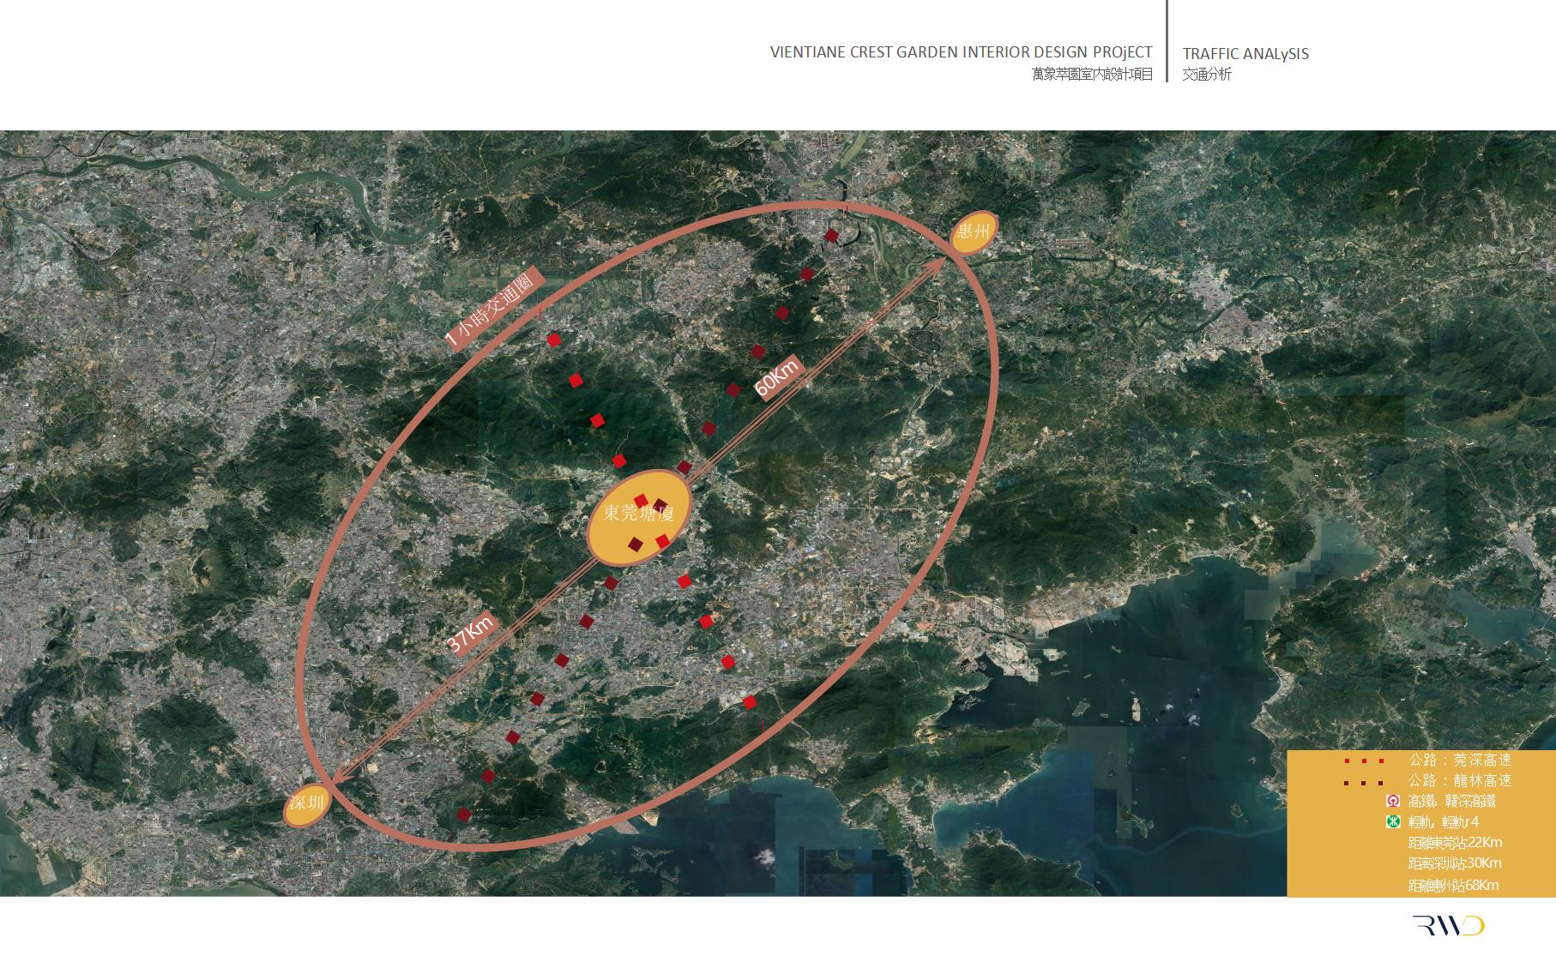1556x962 pixels.
Task: Select the 交通分析 subheading
Action: coord(1207,75)
